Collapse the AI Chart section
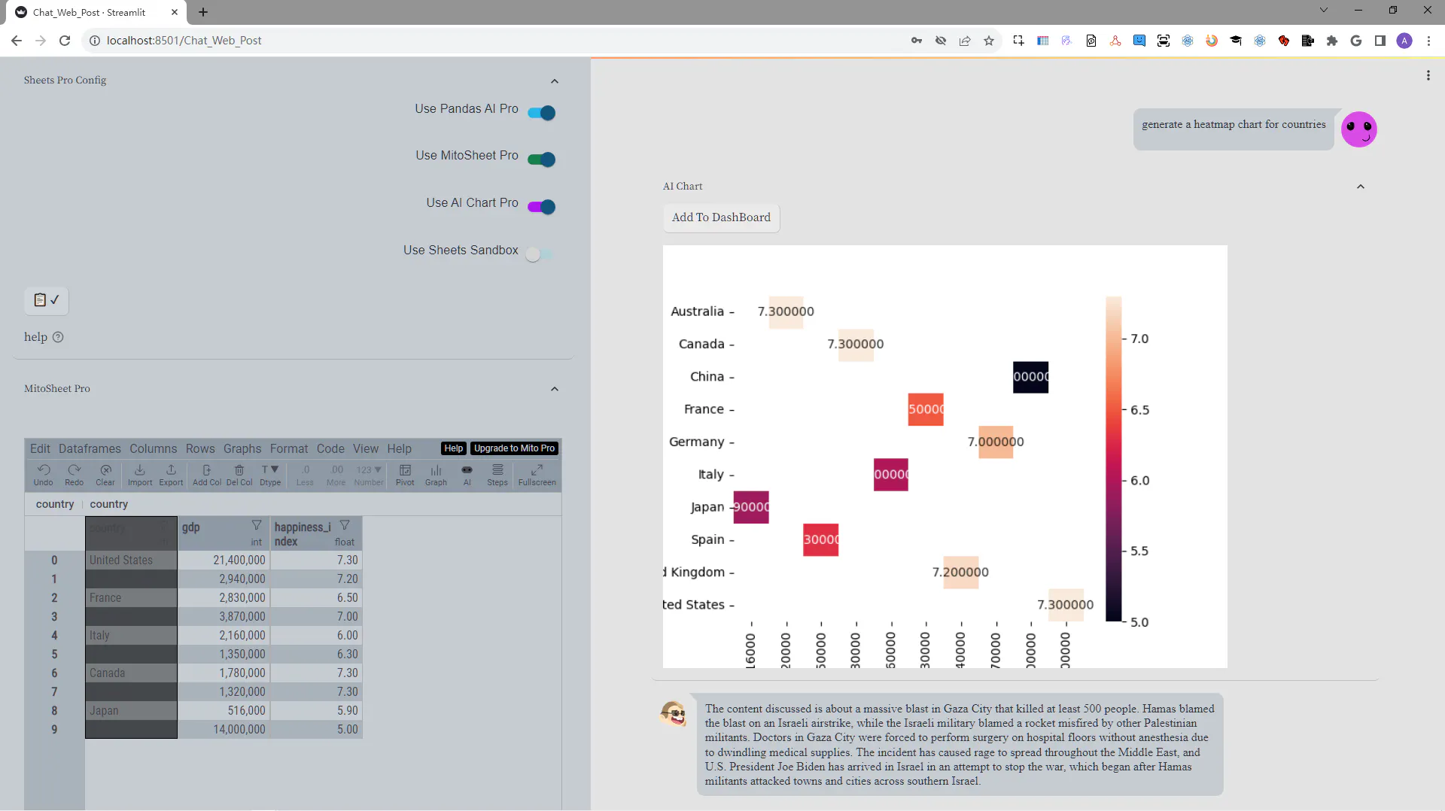Image resolution: width=1445 pixels, height=811 pixels. tap(1361, 187)
